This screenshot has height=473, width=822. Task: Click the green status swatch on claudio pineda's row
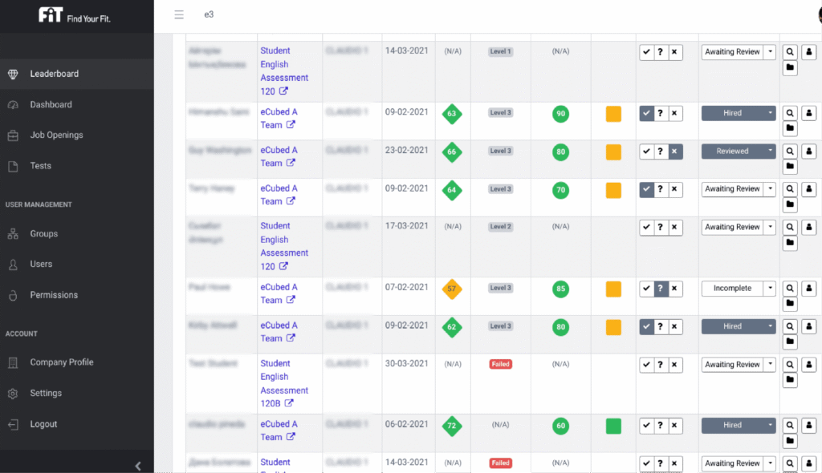[612, 427]
